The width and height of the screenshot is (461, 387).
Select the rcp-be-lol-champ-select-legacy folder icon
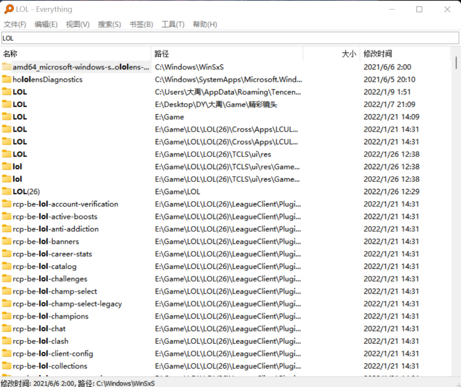(x=7, y=304)
